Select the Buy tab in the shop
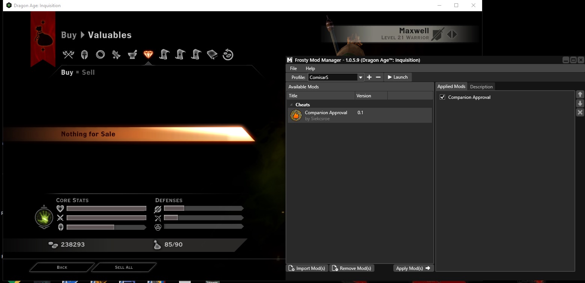This screenshot has width=585, height=283. pos(67,72)
